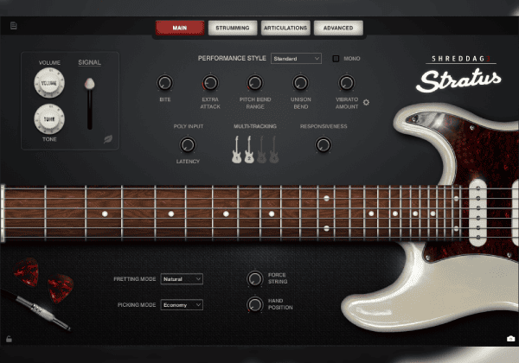Open Fretting Mode dropdown
The height and width of the screenshot is (363, 519).
(182, 279)
